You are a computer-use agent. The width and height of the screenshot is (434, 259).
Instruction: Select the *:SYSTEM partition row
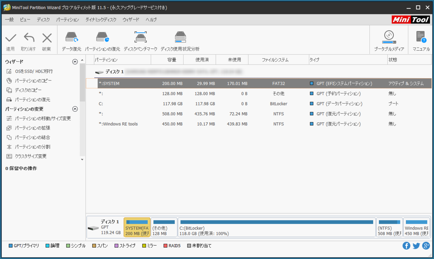pyautogui.click(x=259, y=83)
